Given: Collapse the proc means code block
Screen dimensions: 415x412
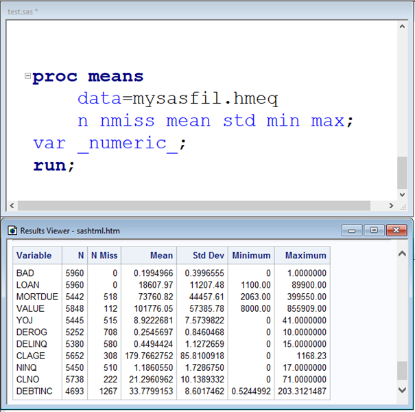Looking at the screenshot, I should 27,76.
